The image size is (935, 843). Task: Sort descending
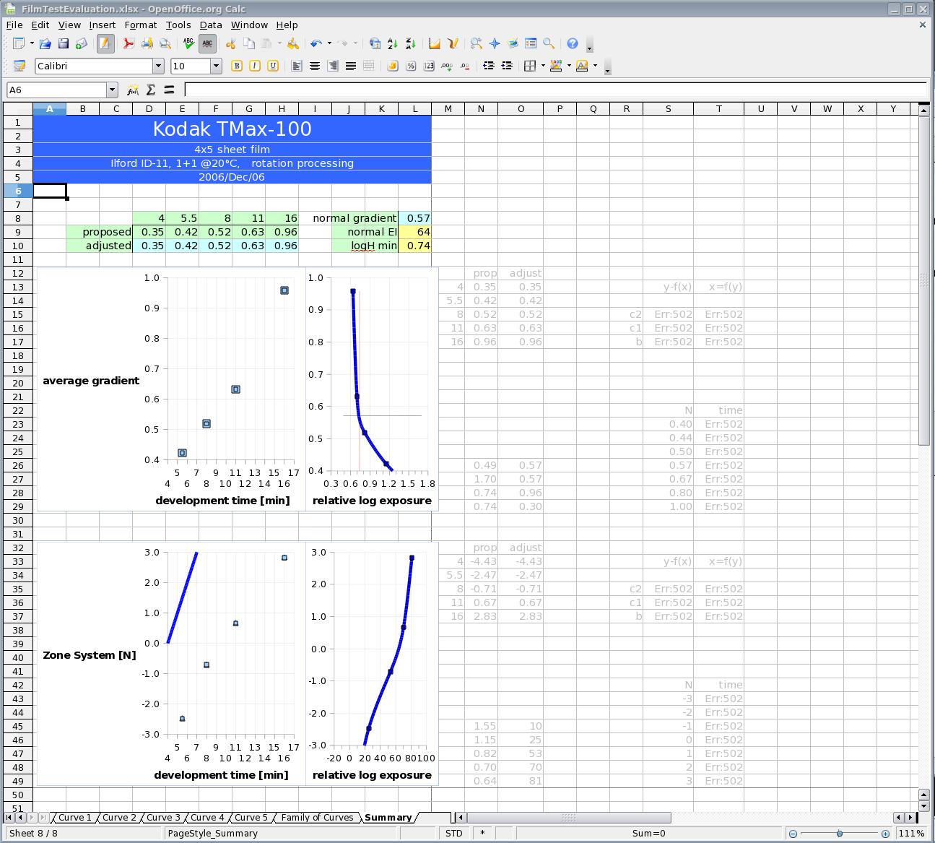point(412,44)
